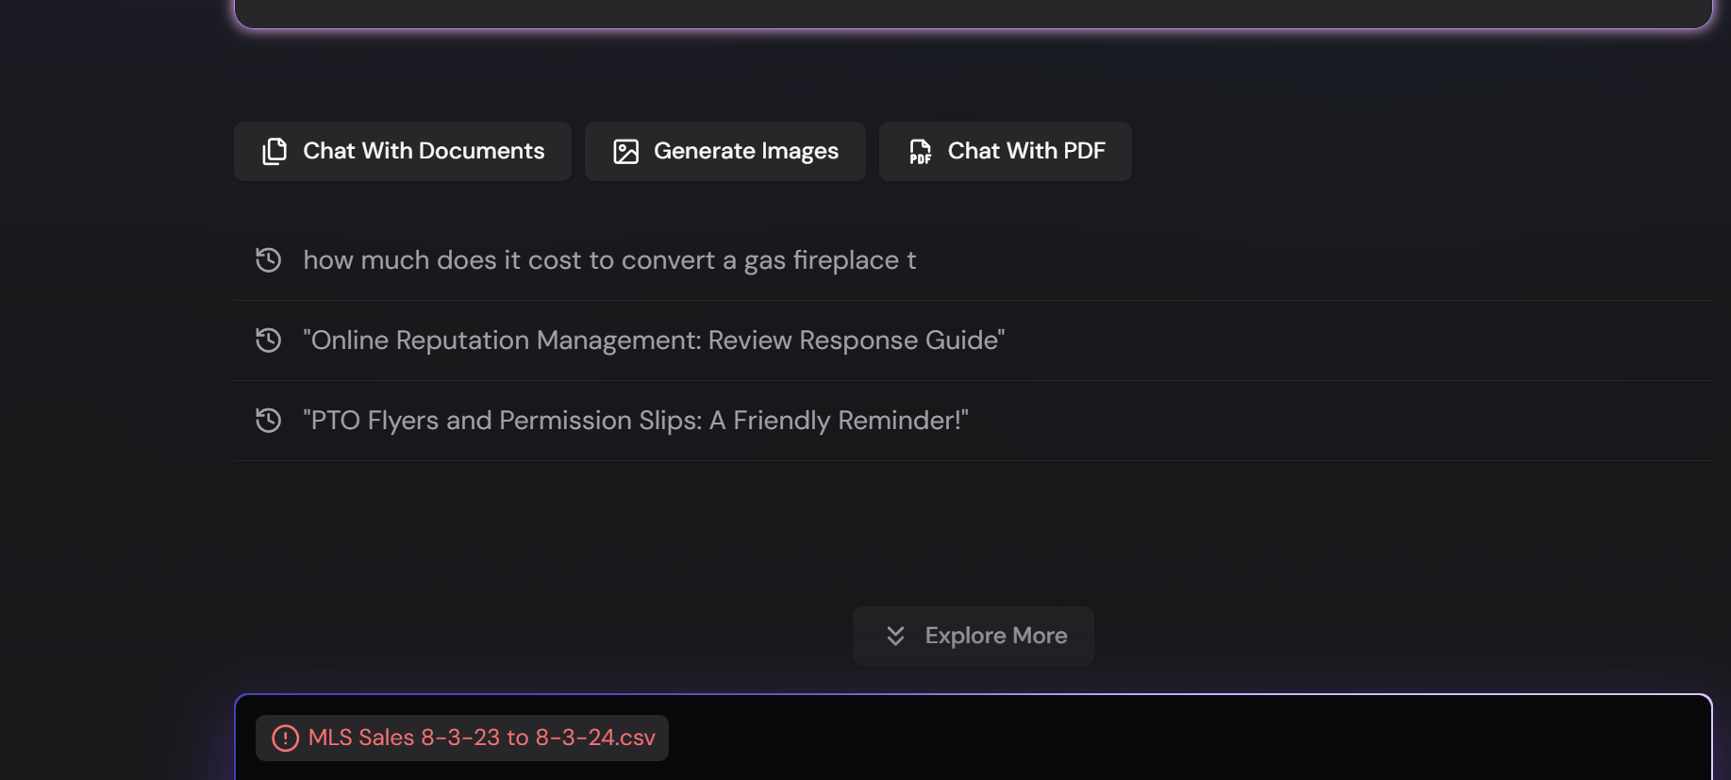
Task: Click history icon beside PTO Flyers entry
Action: [x=269, y=420]
